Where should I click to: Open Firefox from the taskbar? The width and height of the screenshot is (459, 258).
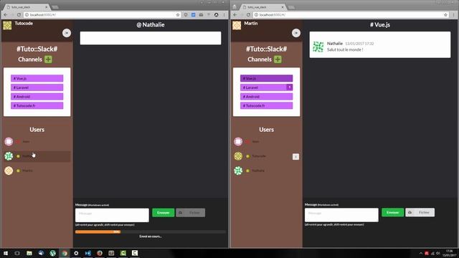pyautogui.click(x=100, y=253)
